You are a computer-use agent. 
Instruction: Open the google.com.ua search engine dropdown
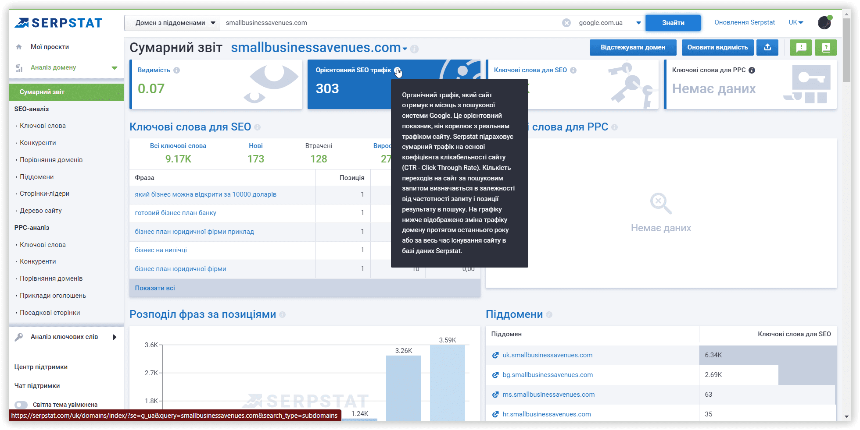point(610,23)
